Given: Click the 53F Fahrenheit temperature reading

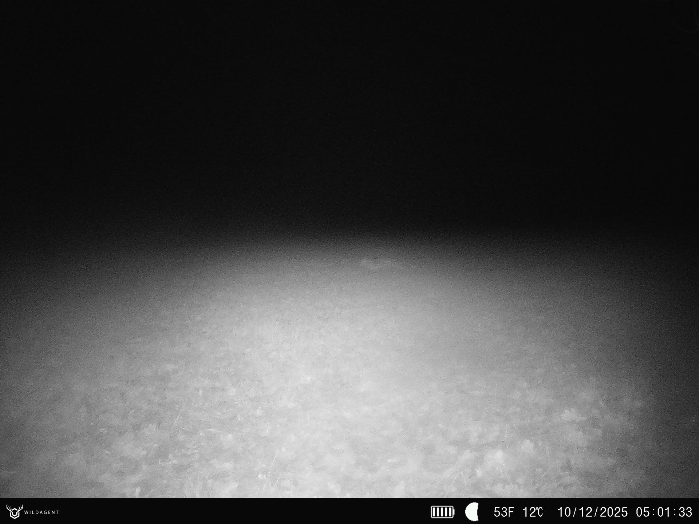Looking at the screenshot, I should [x=503, y=512].
